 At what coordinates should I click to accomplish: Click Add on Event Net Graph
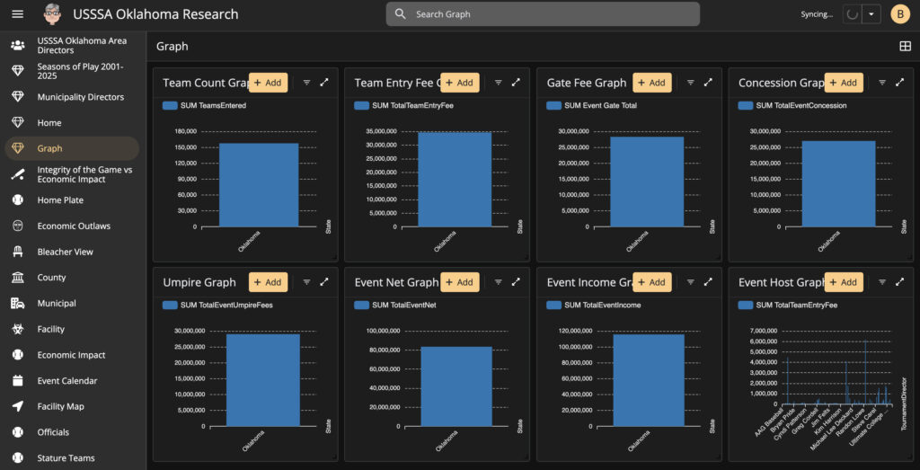tap(460, 282)
